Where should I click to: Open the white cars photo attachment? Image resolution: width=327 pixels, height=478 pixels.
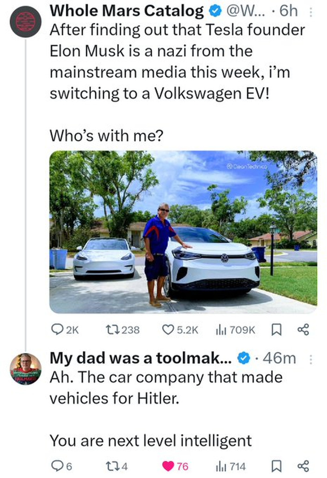tap(183, 232)
